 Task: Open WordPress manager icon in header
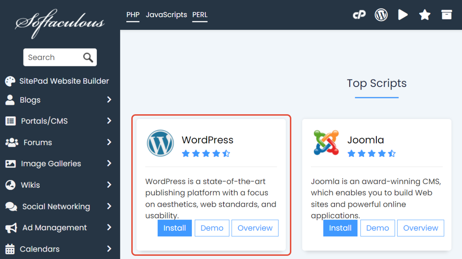pos(381,15)
